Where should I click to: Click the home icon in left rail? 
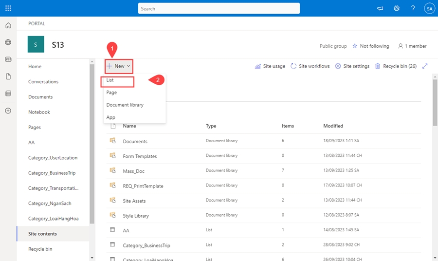pos(8,25)
